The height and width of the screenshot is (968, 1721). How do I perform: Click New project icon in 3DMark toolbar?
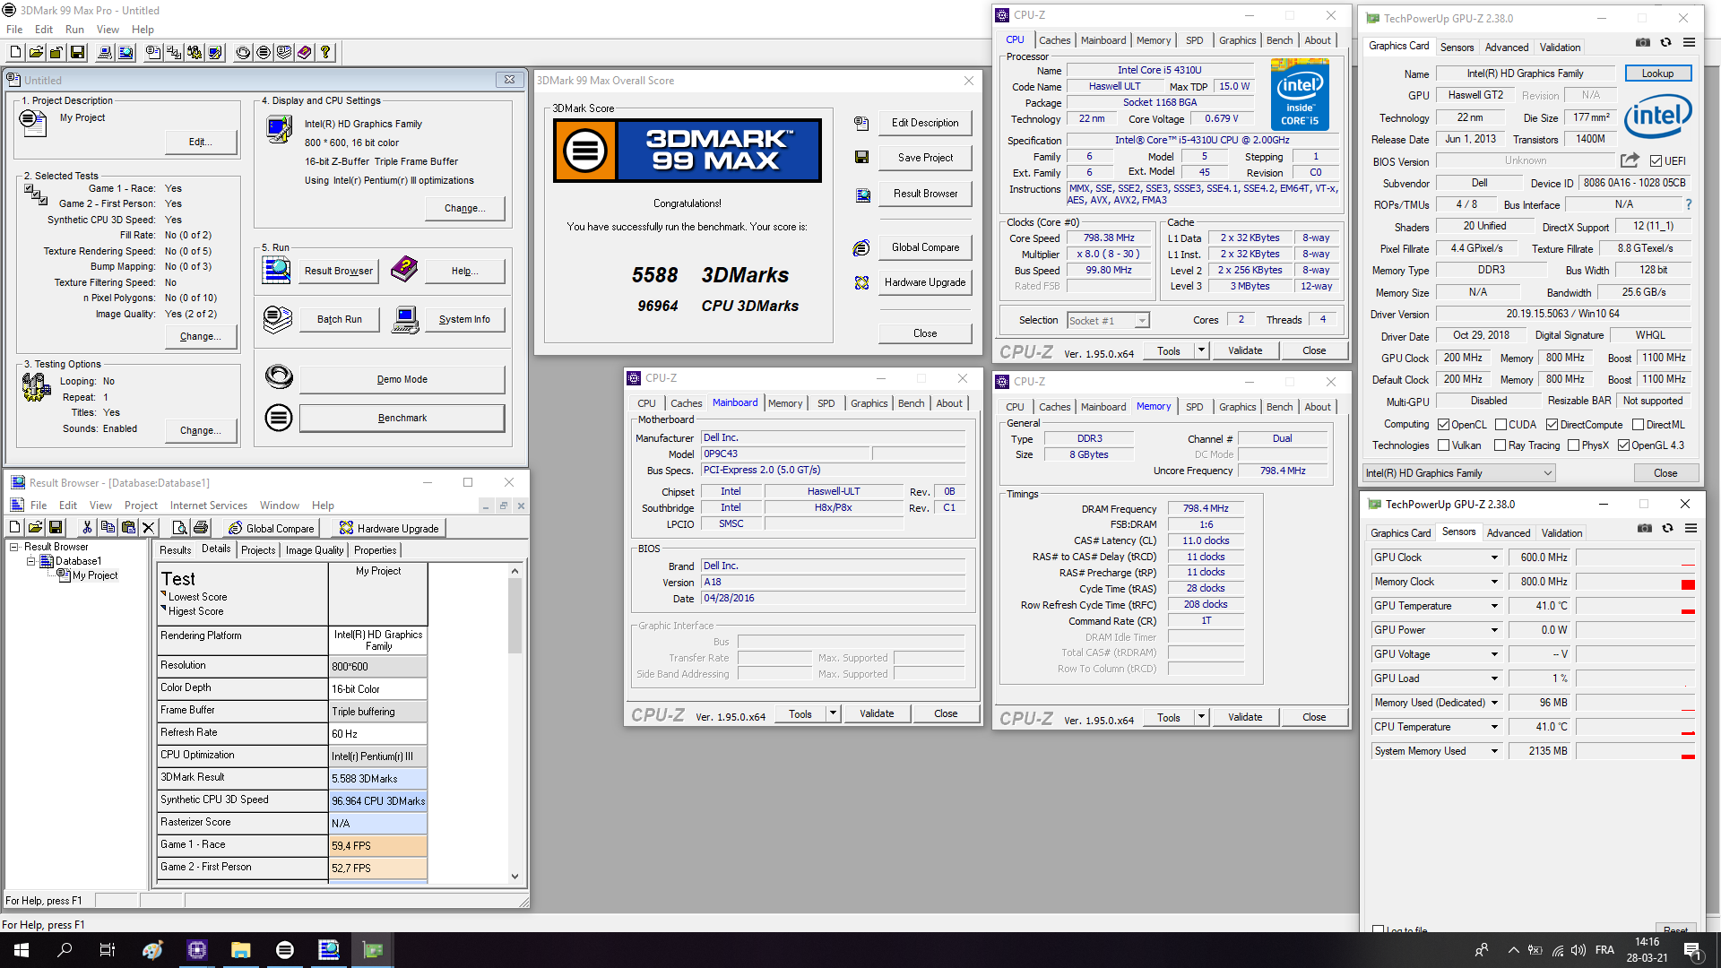pos(15,52)
